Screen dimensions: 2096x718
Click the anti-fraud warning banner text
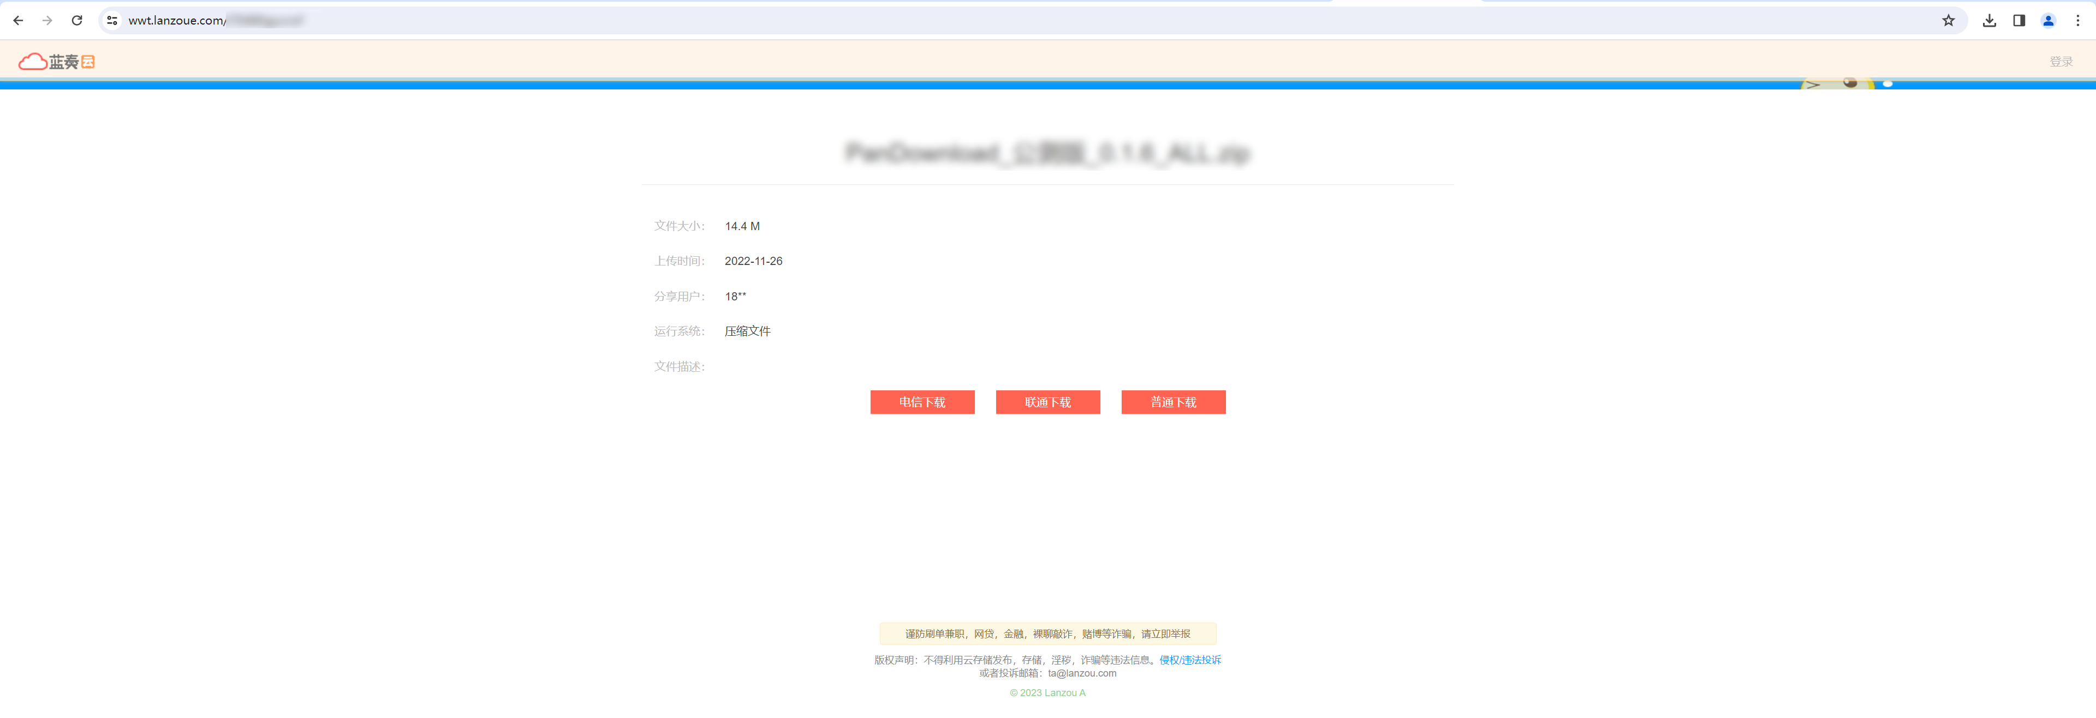[x=1048, y=633]
